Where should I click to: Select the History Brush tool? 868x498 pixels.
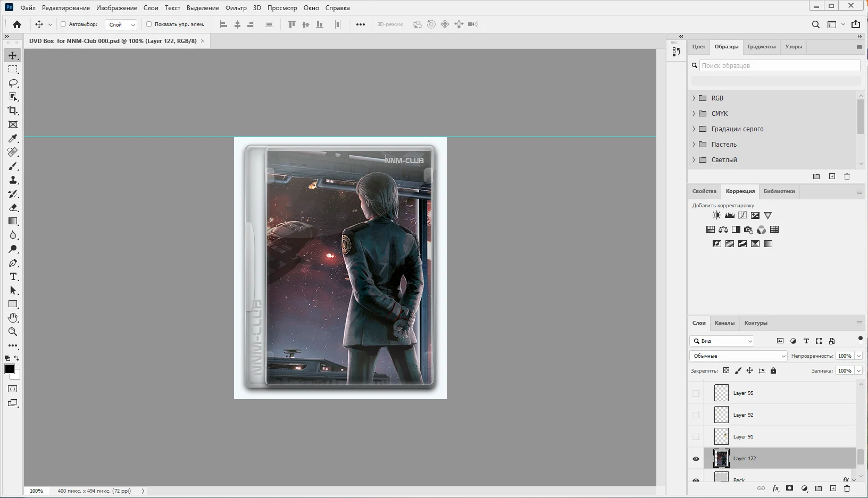(13, 194)
